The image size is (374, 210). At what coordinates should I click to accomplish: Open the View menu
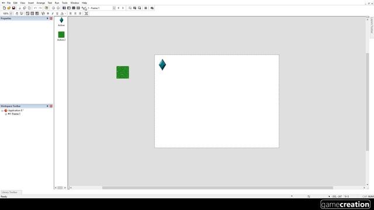coord(22,3)
